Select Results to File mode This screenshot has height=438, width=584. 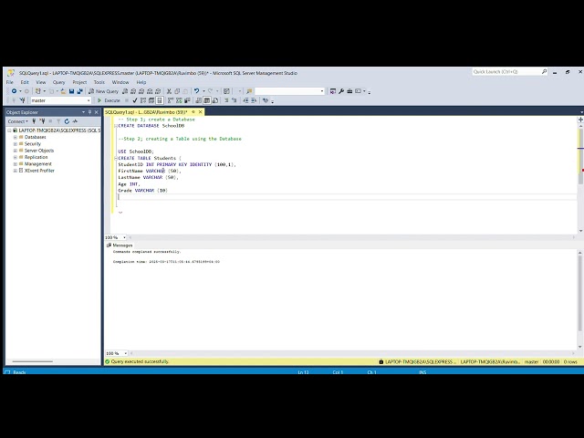tap(215, 100)
